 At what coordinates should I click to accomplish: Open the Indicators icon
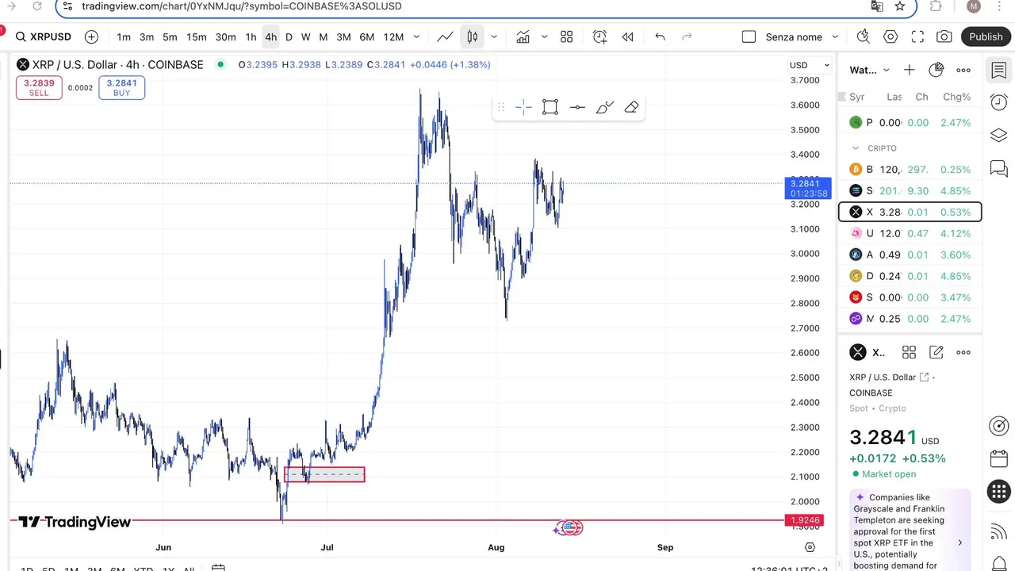[x=523, y=36]
